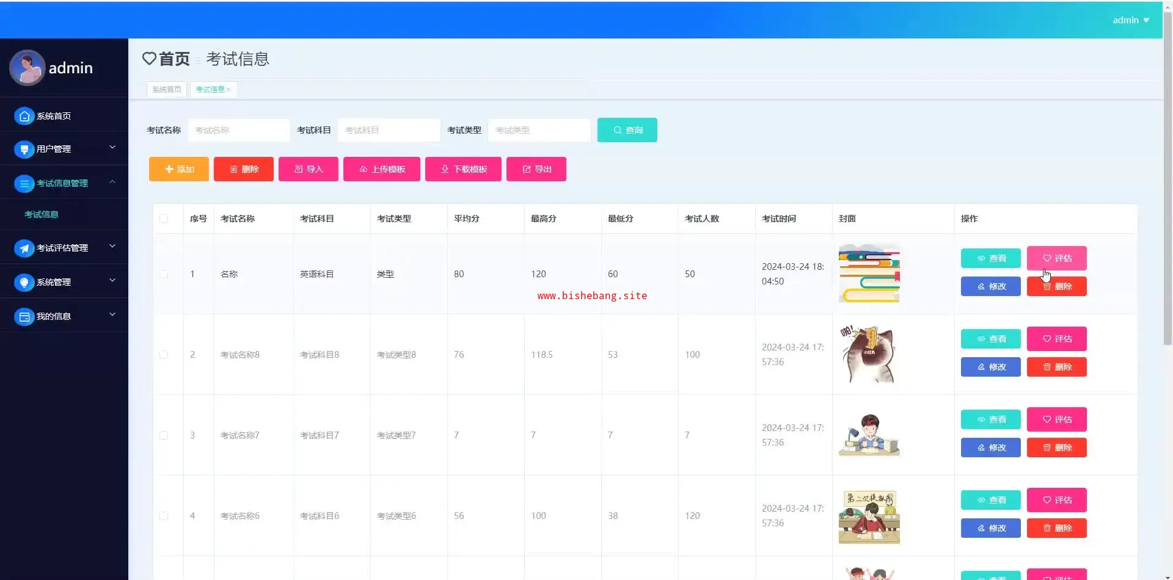Open the cat cover thumbnail for 考试名称8

(869, 355)
